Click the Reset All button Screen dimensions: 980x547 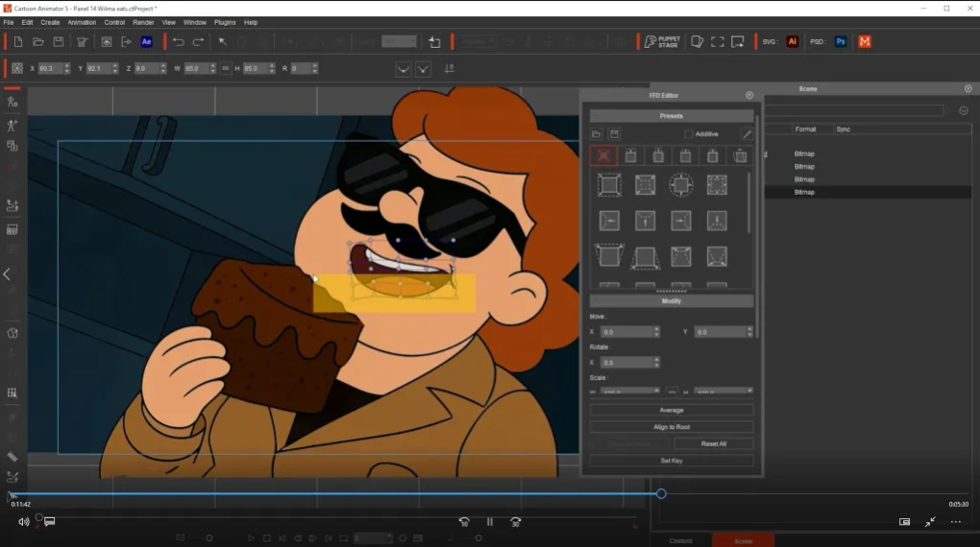[x=714, y=444]
